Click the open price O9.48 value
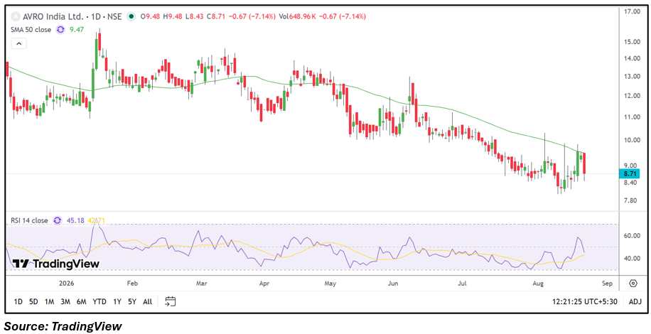The width and height of the screenshot is (651, 334). [151, 16]
